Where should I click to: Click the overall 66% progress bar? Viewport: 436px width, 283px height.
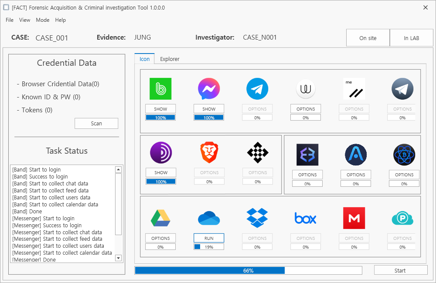pyautogui.click(x=249, y=270)
